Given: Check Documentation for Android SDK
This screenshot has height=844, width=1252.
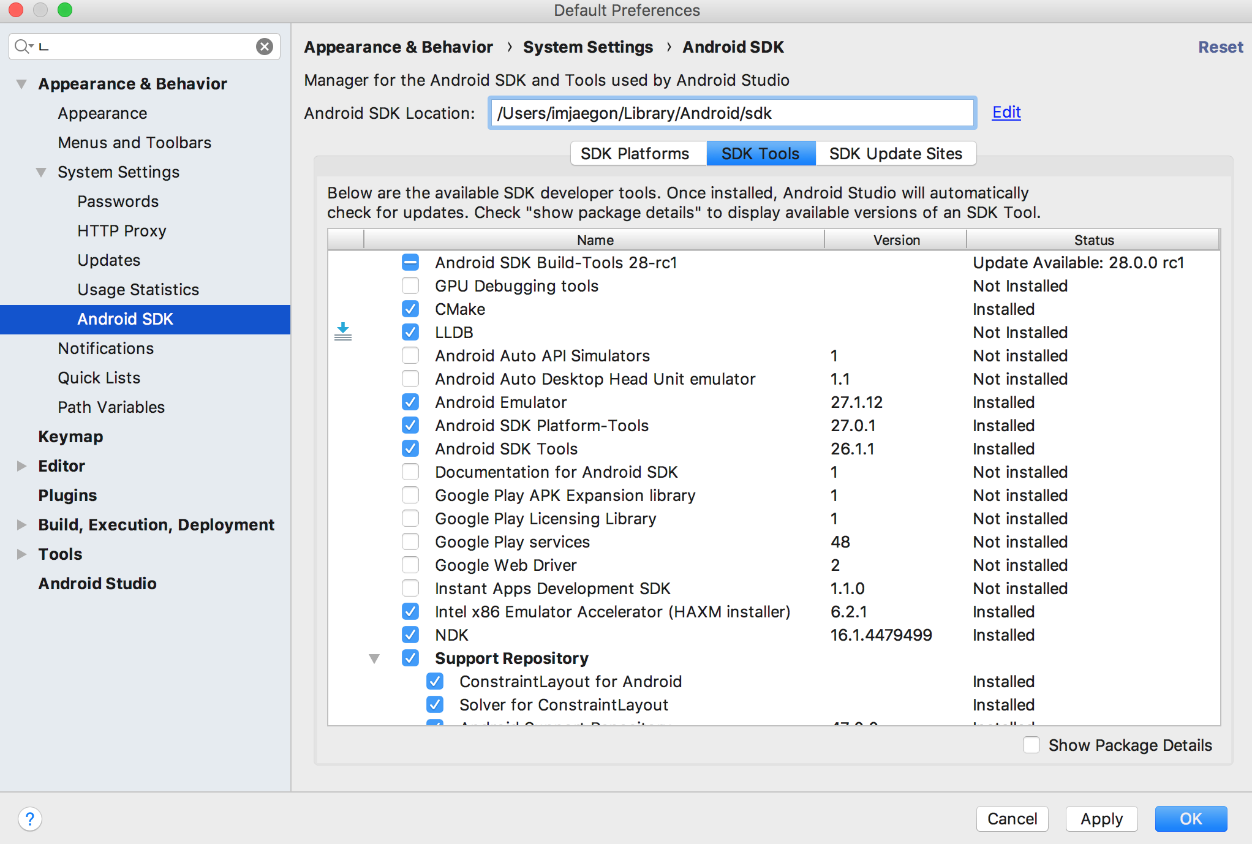Looking at the screenshot, I should pos(410,472).
